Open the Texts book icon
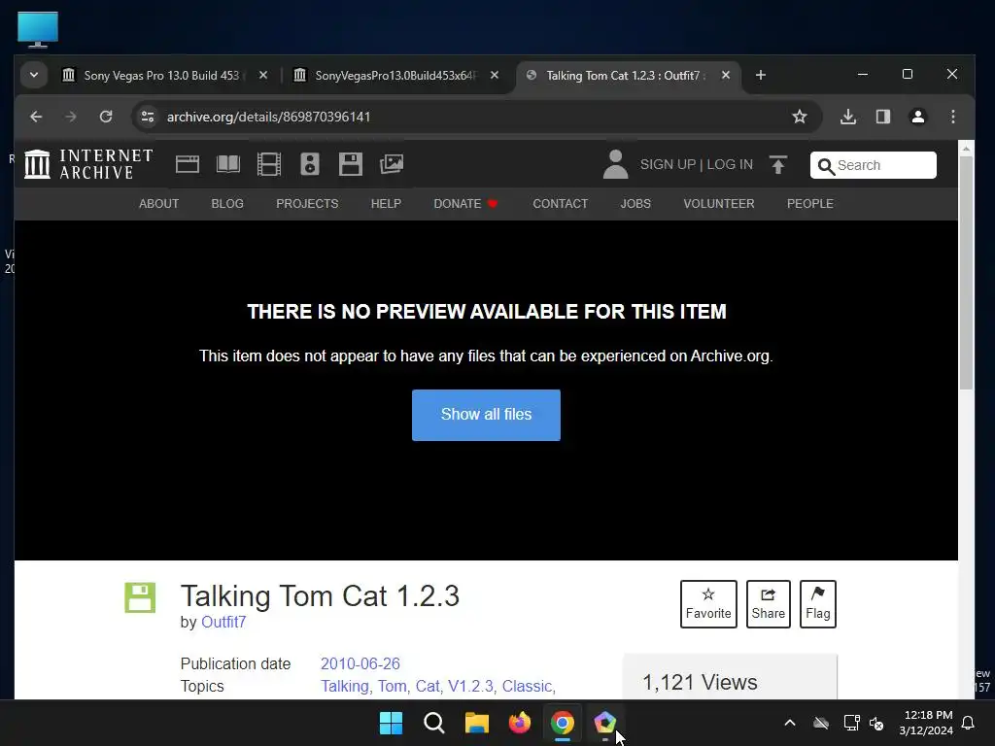The height and width of the screenshot is (746, 995). [227, 164]
